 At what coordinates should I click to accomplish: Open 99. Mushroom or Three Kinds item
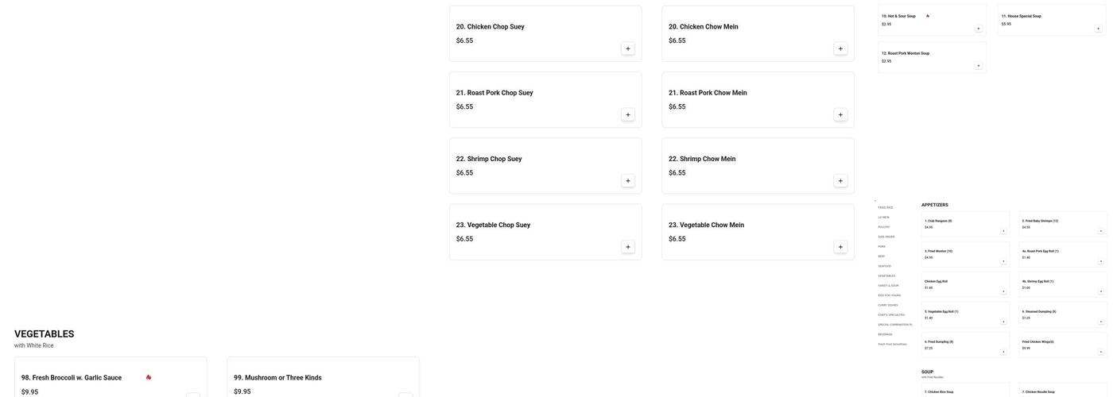point(277,378)
